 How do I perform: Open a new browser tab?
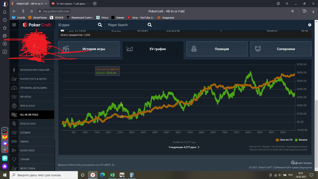coord(94,4)
